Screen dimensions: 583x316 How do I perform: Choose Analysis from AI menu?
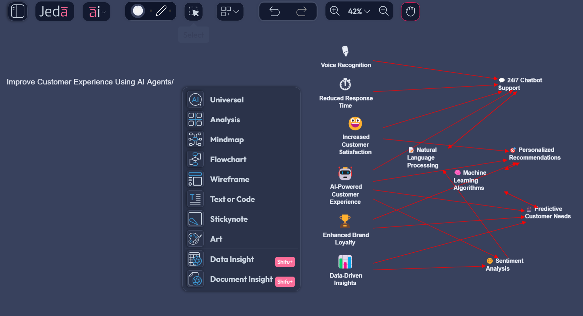point(241,119)
